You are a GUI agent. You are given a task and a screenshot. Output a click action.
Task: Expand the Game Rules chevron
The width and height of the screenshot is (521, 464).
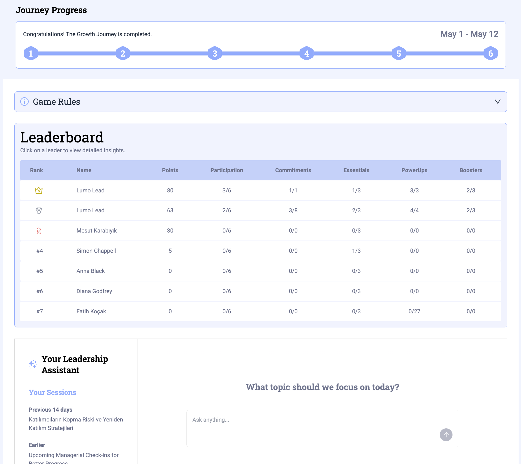tap(497, 102)
